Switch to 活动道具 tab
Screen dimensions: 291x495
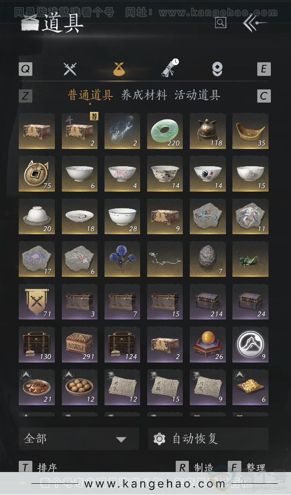point(197,95)
